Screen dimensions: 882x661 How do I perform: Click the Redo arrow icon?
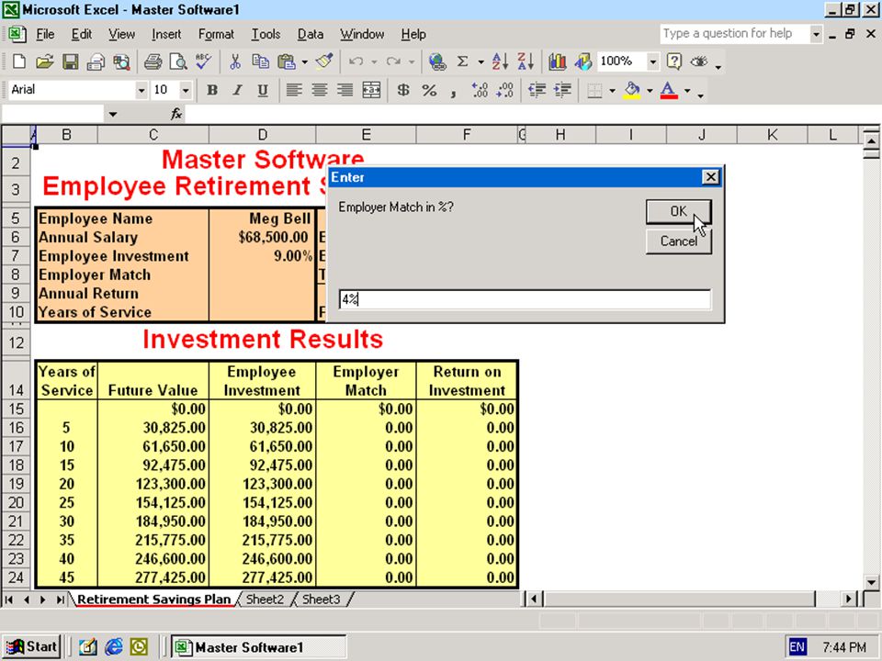point(393,62)
